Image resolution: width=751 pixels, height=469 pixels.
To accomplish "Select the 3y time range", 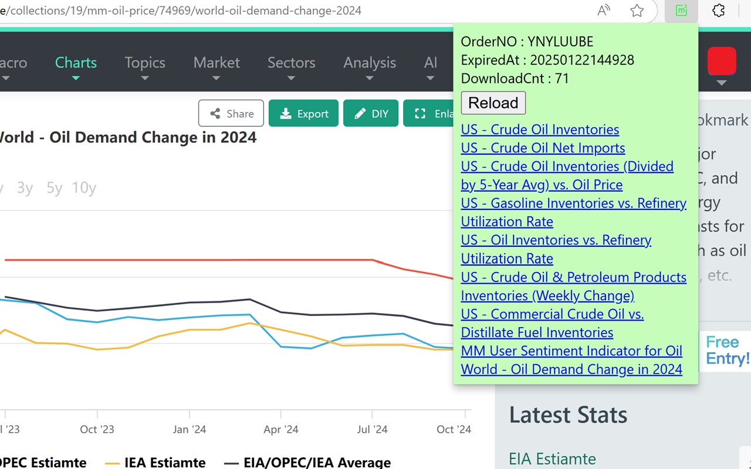I will [25, 188].
